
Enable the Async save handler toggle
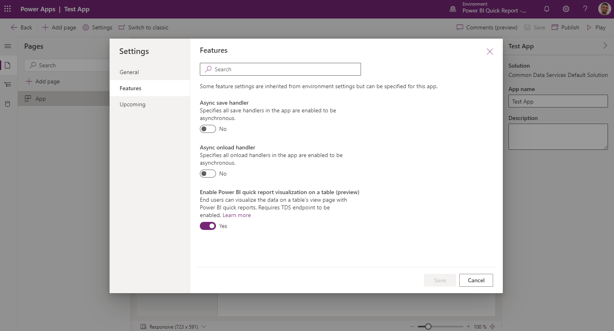[208, 129]
